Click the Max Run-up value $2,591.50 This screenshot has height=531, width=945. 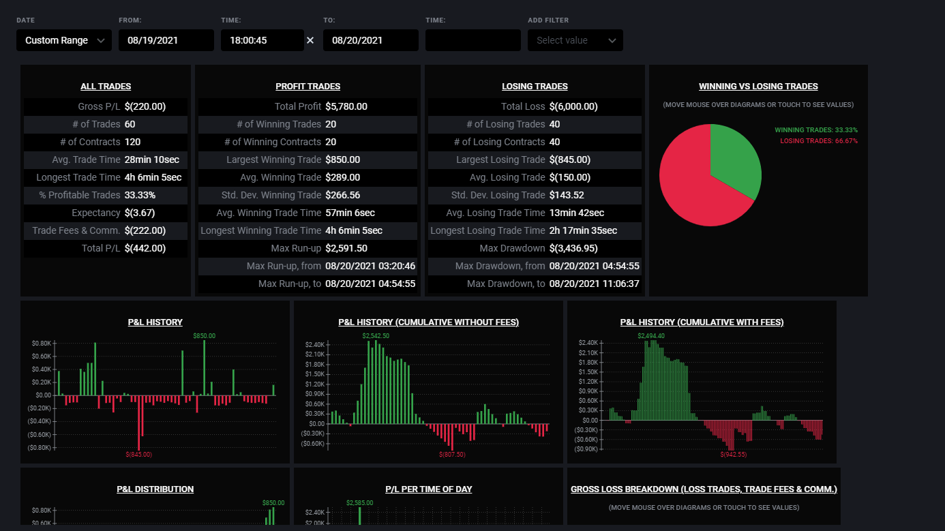346,248
